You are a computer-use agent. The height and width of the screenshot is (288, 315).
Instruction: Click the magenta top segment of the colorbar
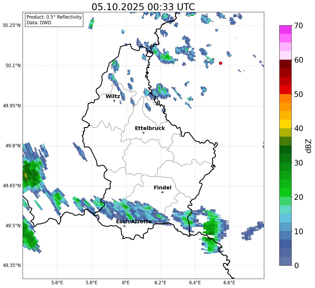point(285,30)
